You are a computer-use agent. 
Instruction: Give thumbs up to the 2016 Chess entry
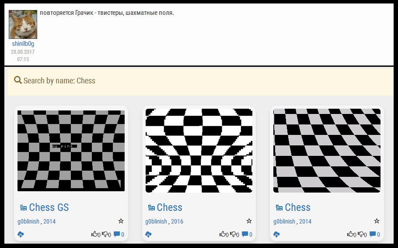(x=223, y=234)
